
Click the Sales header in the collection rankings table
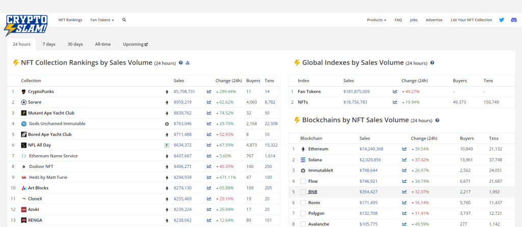(179, 81)
